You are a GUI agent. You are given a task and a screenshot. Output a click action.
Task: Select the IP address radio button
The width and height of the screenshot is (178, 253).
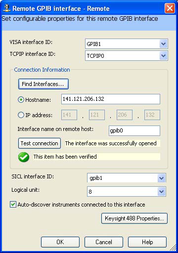pyautogui.click(x=21, y=115)
